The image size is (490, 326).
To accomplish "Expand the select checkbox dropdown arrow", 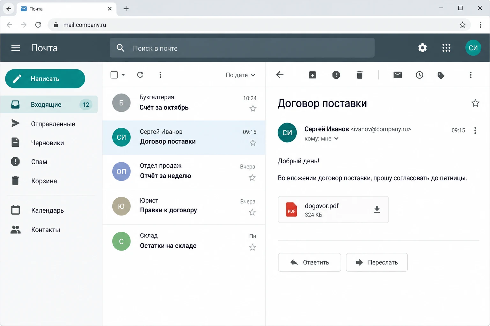I will pyautogui.click(x=123, y=75).
